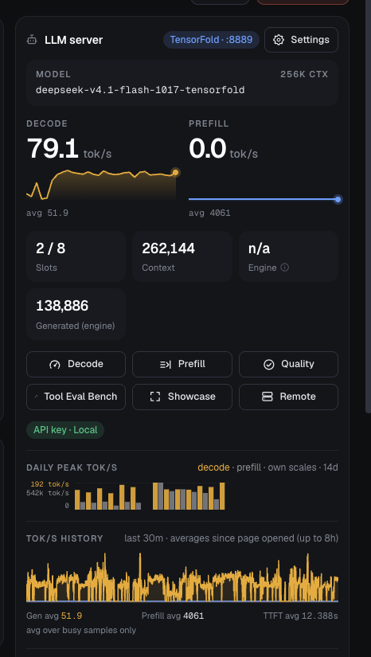The image size is (371, 657).
Task: Open the Remote panel
Action: (x=288, y=397)
